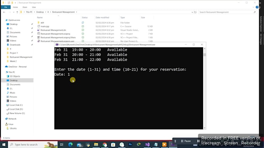Screen dimensions: 264x148
Task: Go back in File Explorer
Action: point(4,12)
